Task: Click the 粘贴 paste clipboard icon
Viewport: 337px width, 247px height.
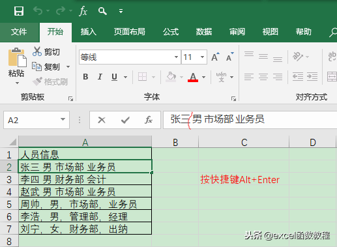Action: click(18, 57)
